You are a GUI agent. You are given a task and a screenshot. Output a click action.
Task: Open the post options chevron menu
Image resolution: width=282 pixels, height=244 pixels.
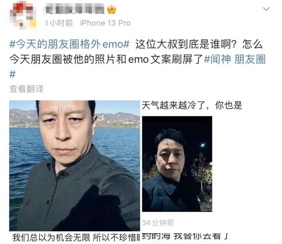click(x=266, y=9)
